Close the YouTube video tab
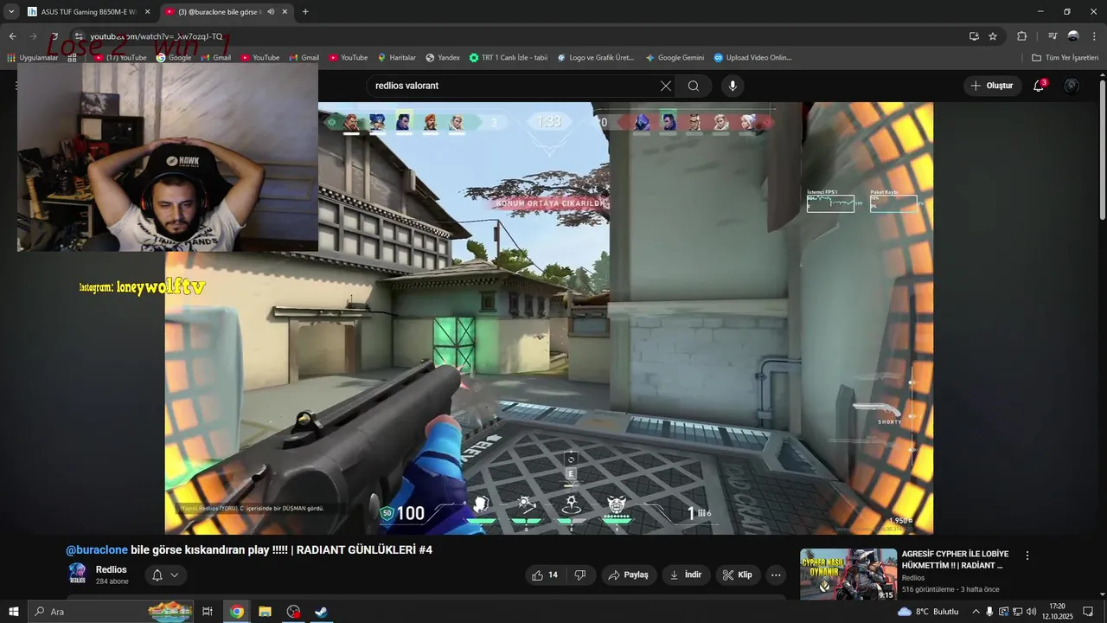 tap(285, 11)
